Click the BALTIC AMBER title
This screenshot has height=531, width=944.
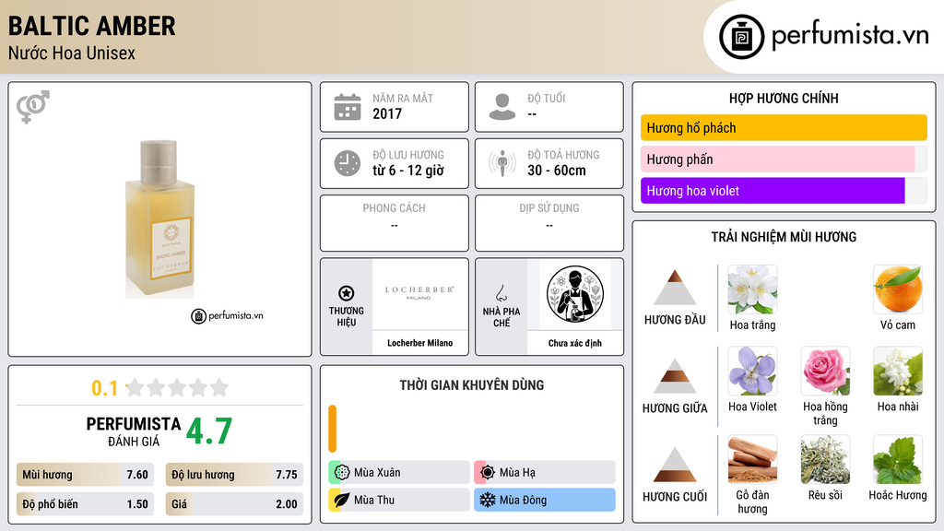point(91,27)
